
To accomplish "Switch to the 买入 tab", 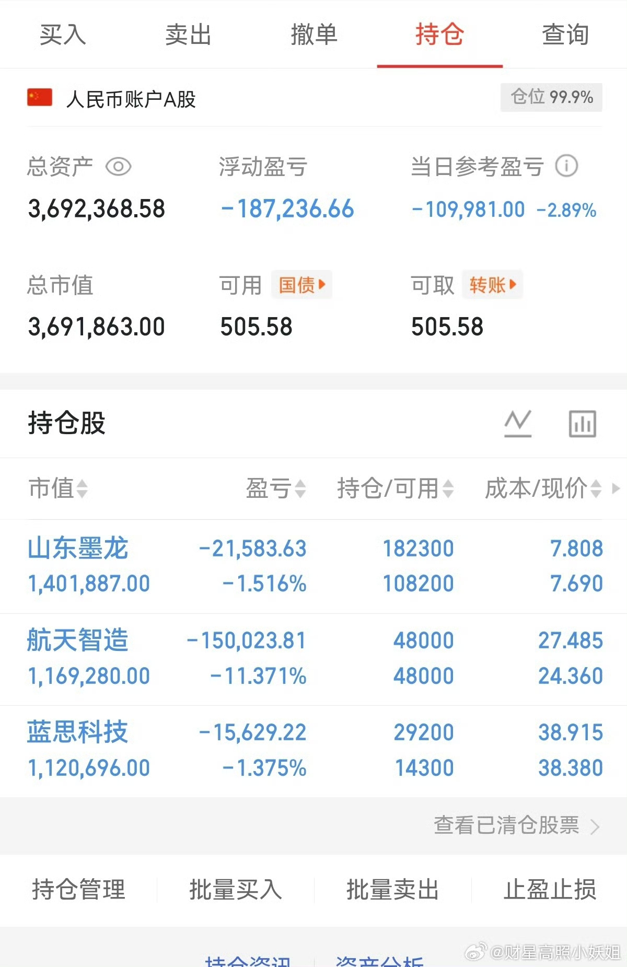I will click(63, 35).
